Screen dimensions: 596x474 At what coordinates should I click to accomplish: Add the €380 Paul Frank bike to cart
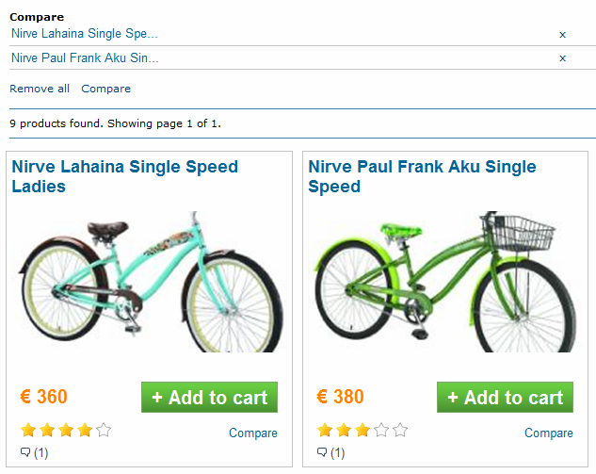click(x=505, y=398)
